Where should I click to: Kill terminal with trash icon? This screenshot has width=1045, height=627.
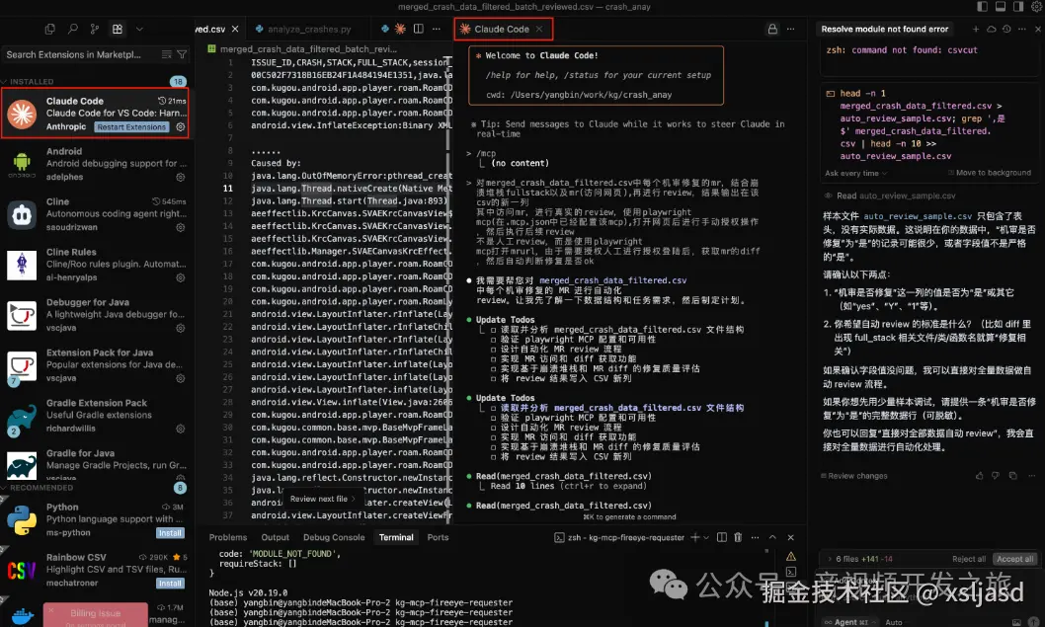(738, 537)
